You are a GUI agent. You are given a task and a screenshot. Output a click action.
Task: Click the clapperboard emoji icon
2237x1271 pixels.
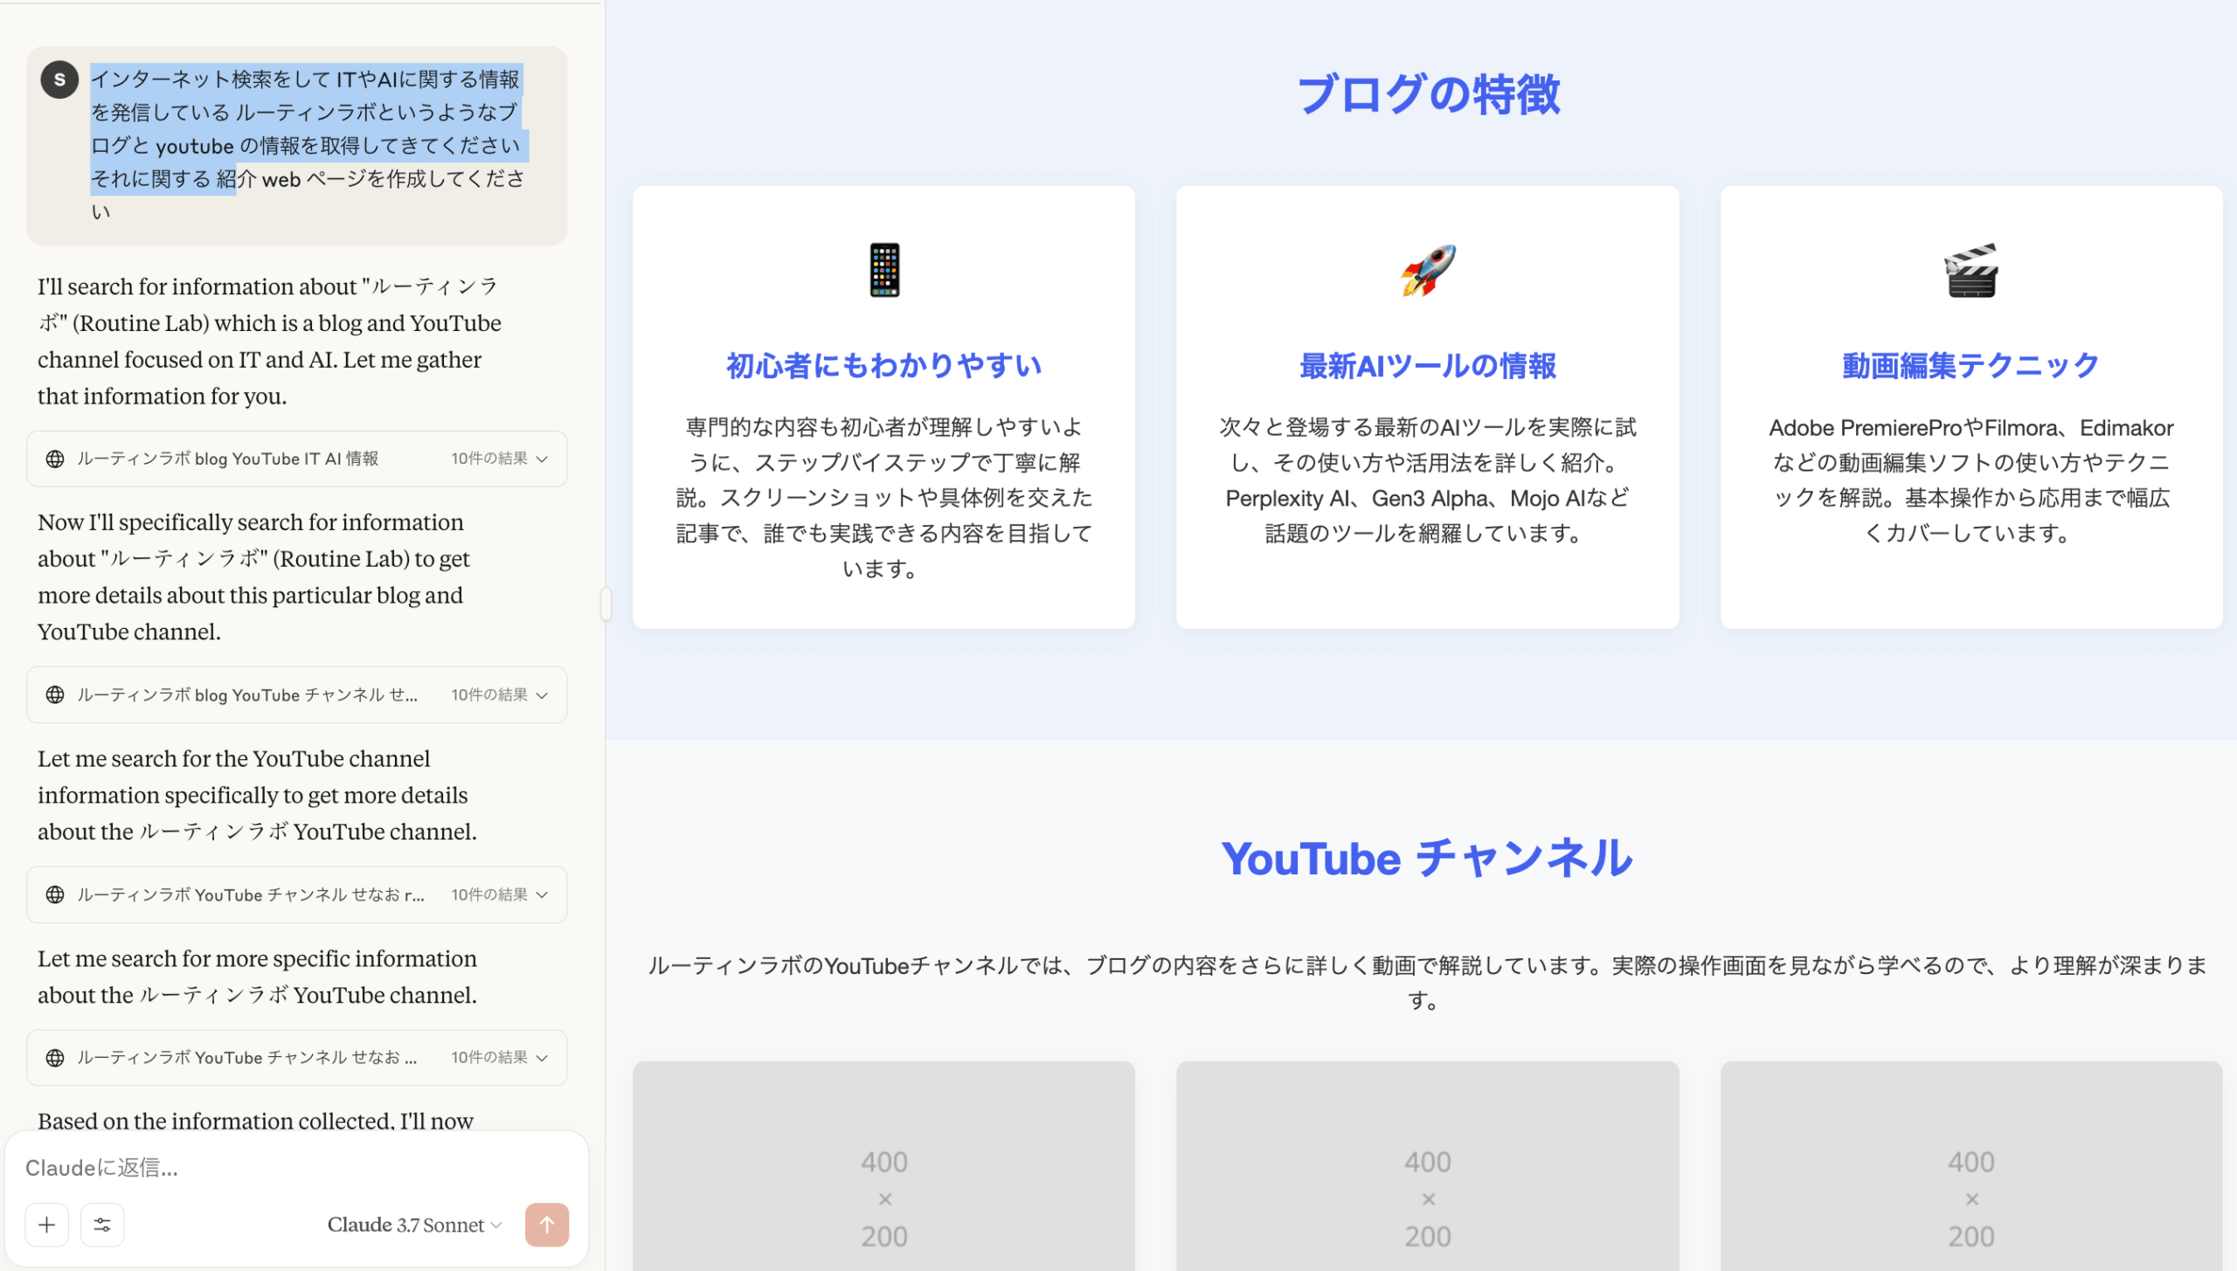(x=1970, y=270)
